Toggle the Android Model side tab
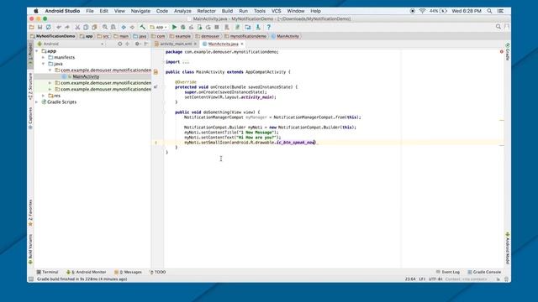The image size is (538, 302). (x=508, y=248)
